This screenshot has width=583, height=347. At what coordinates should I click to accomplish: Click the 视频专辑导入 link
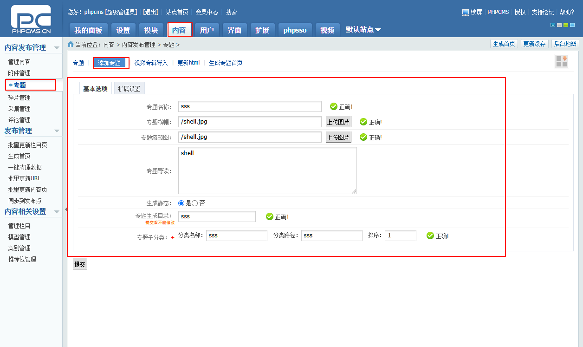pyautogui.click(x=151, y=63)
